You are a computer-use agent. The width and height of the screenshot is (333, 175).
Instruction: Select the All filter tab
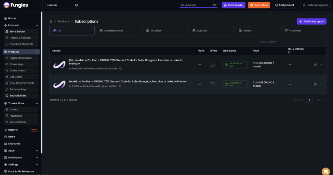72,31
